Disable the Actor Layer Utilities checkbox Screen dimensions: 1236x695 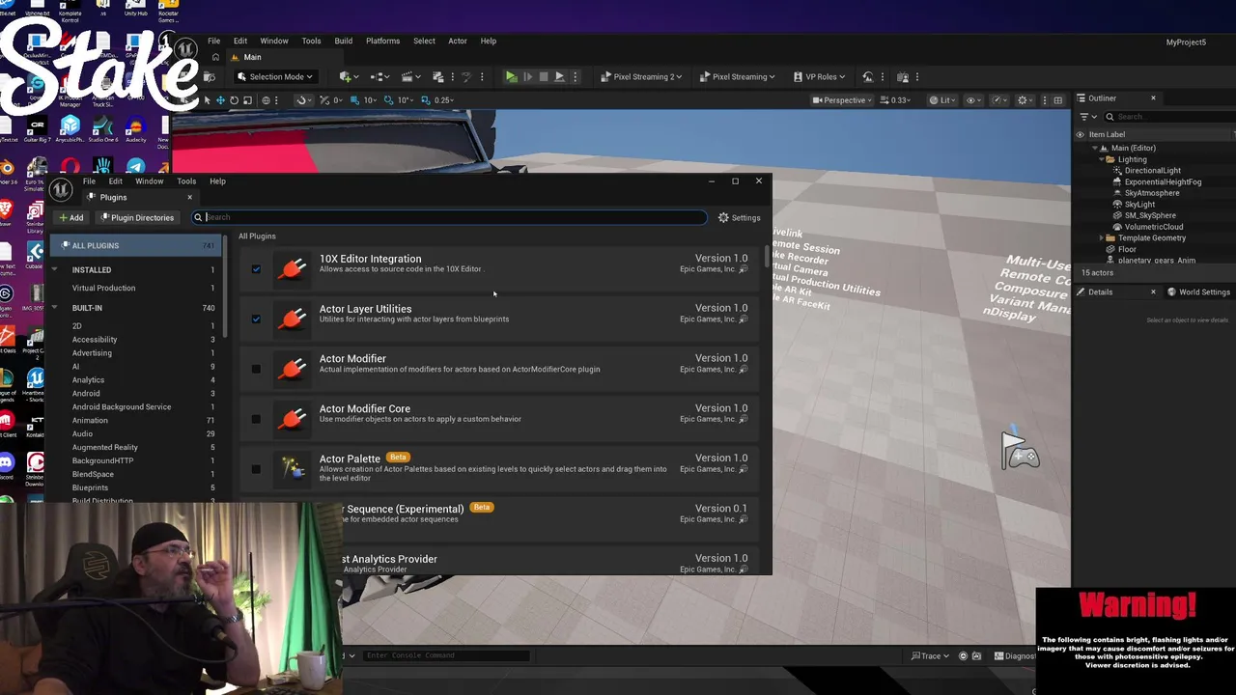[x=256, y=319]
